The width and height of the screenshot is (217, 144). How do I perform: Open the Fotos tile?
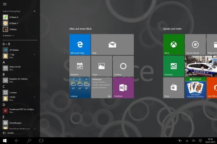coord(102,66)
